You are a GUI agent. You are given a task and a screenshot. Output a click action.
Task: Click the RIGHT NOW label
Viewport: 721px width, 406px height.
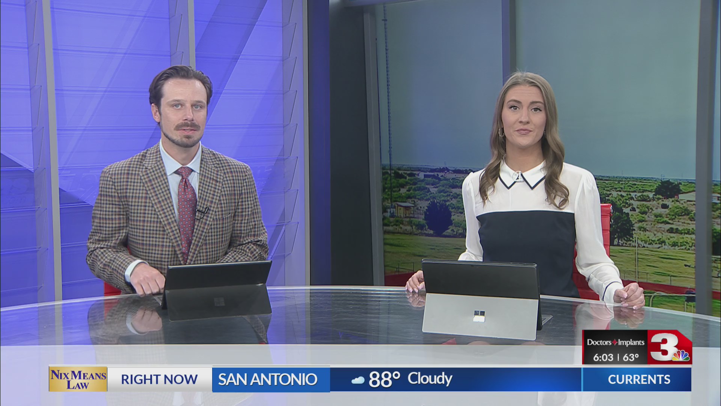(x=159, y=379)
